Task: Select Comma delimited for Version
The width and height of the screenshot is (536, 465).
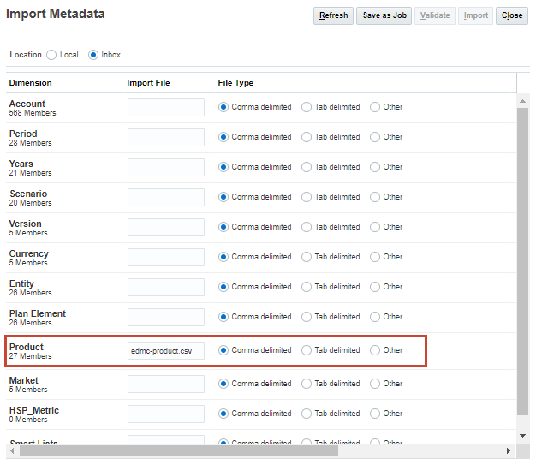Action: [223, 227]
